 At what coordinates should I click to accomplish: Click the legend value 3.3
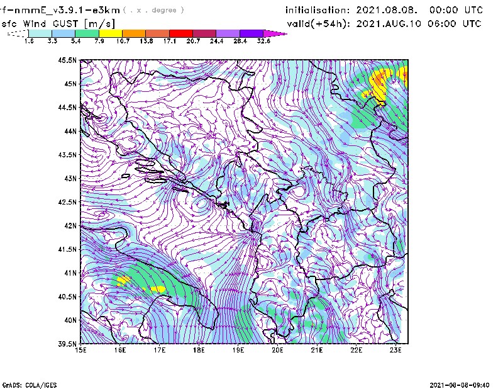pos(52,41)
